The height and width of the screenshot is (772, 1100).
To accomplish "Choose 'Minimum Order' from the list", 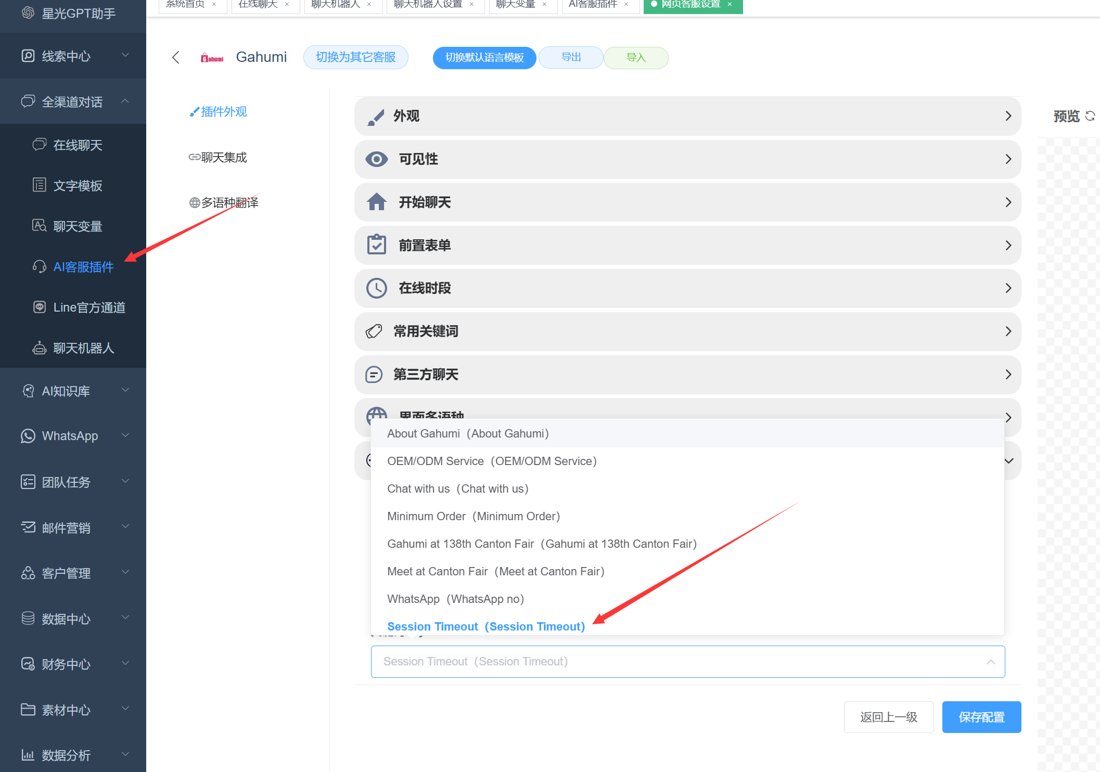I will 473,517.
